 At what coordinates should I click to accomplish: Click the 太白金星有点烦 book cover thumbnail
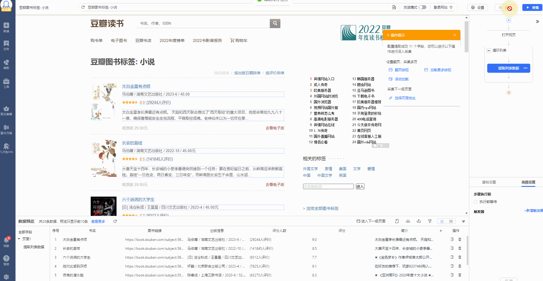pyautogui.click(x=104, y=102)
